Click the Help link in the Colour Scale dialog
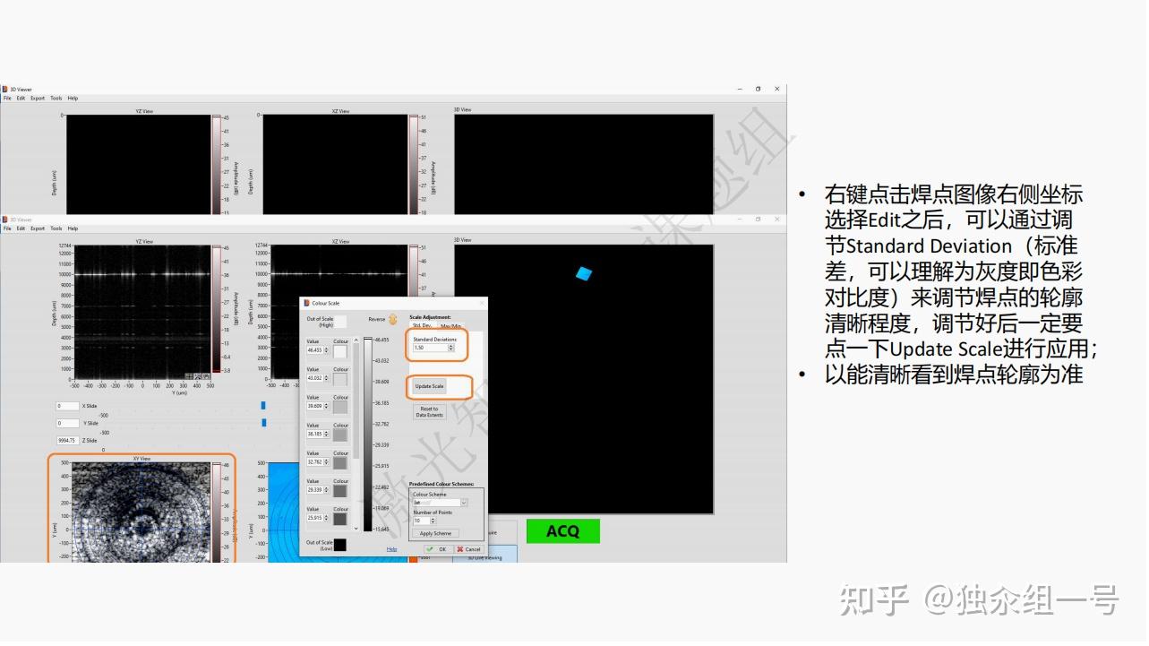The height and width of the screenshot is (646, 1149). [x=392, y=549]
